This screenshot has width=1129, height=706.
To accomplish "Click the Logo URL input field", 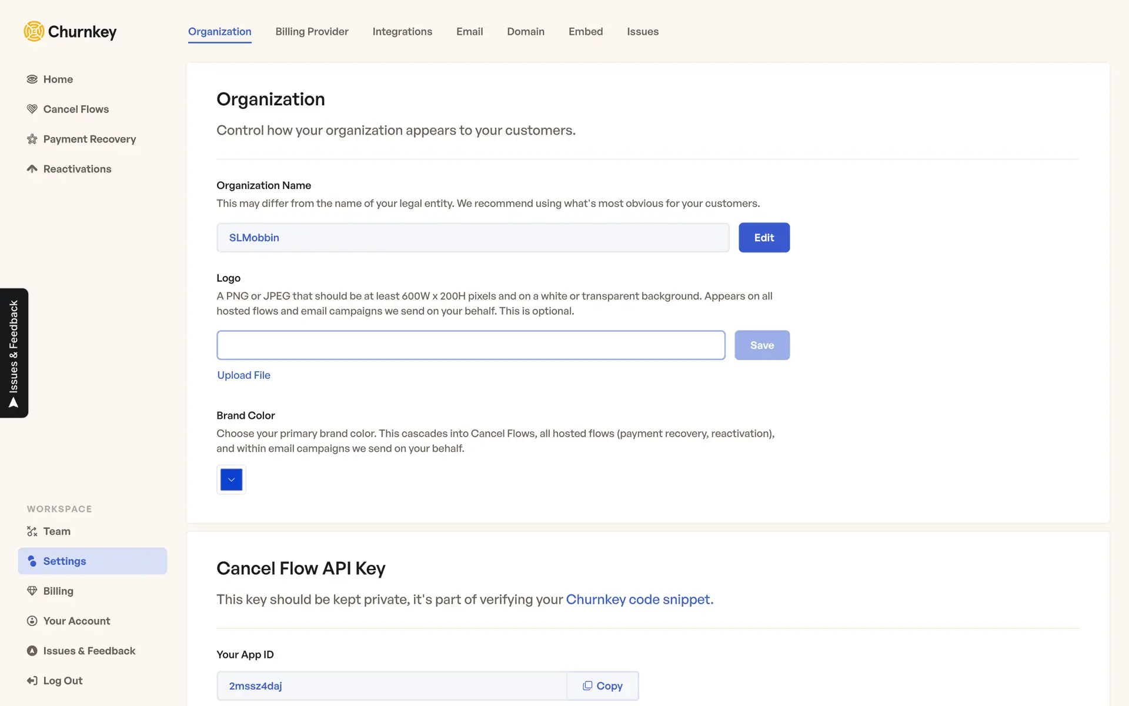I will point(470,345).
